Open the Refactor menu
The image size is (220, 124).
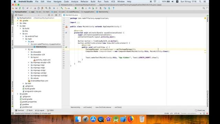(x=84, y=1)
